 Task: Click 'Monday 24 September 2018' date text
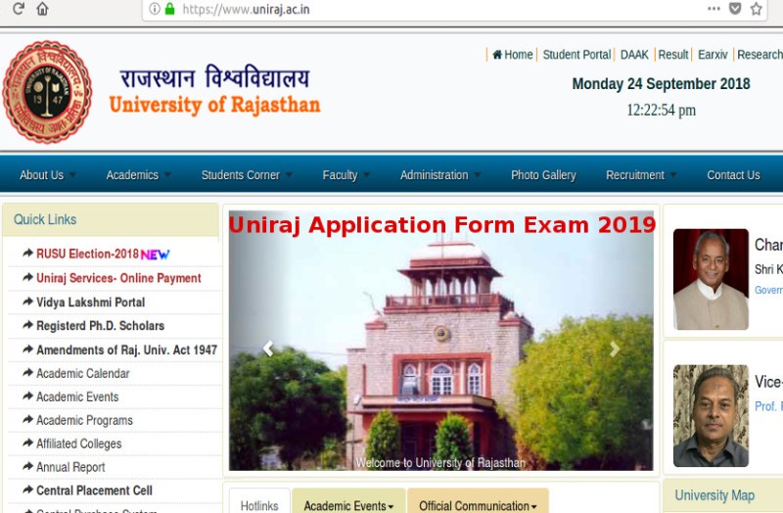[662, 84]
